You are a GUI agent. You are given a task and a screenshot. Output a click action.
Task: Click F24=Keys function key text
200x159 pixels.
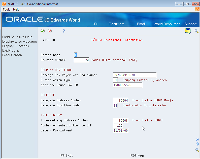(137, 155)
